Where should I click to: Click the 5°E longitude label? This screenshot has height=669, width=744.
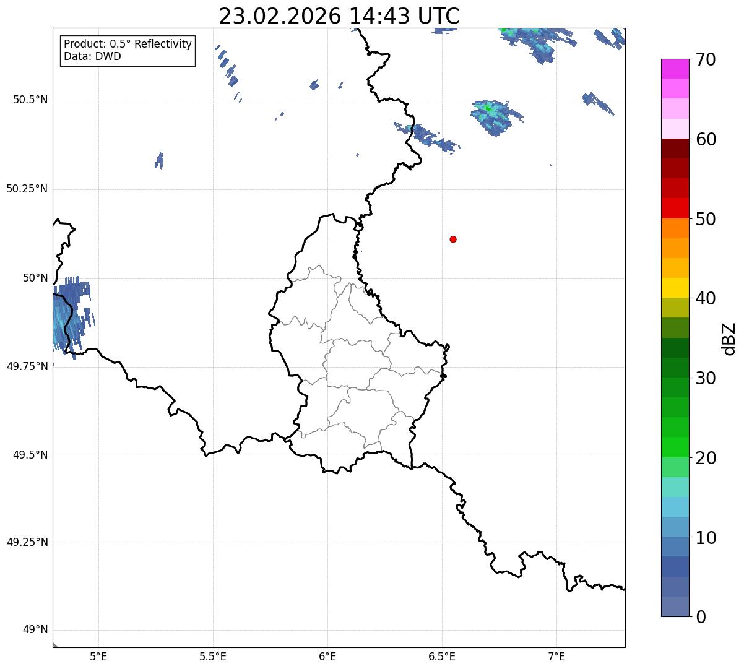(x=98, y=656)
